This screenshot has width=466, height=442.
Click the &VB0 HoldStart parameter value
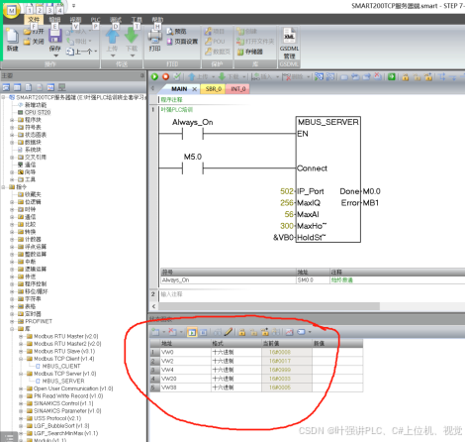283,238
